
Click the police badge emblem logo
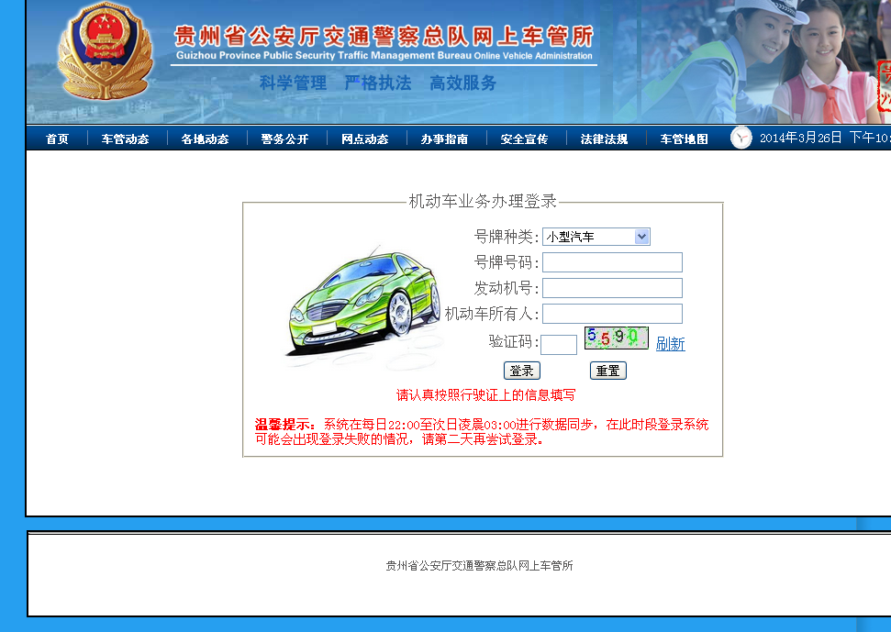(x=103, y=53)
